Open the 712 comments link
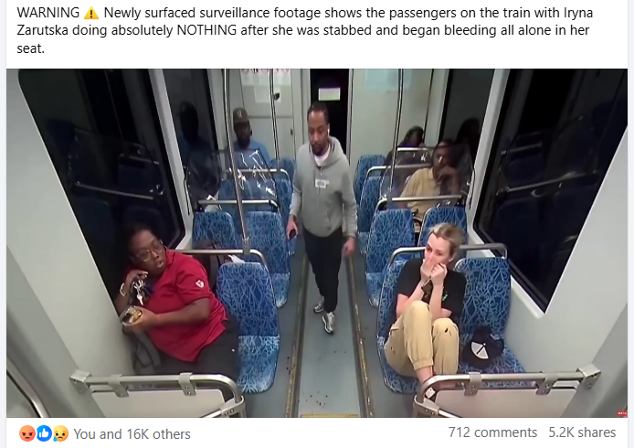This screenshot has width=634, height=448. tap(492, 432)
